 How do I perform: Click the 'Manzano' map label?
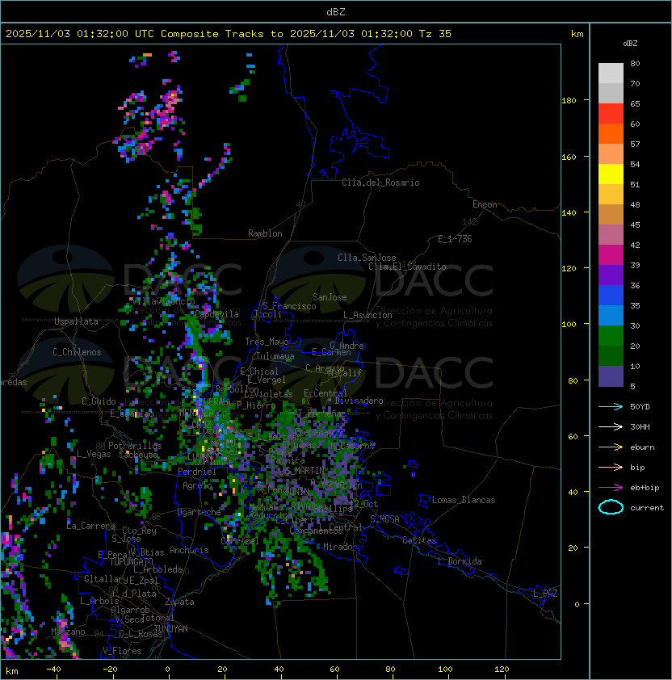(68, 632)
